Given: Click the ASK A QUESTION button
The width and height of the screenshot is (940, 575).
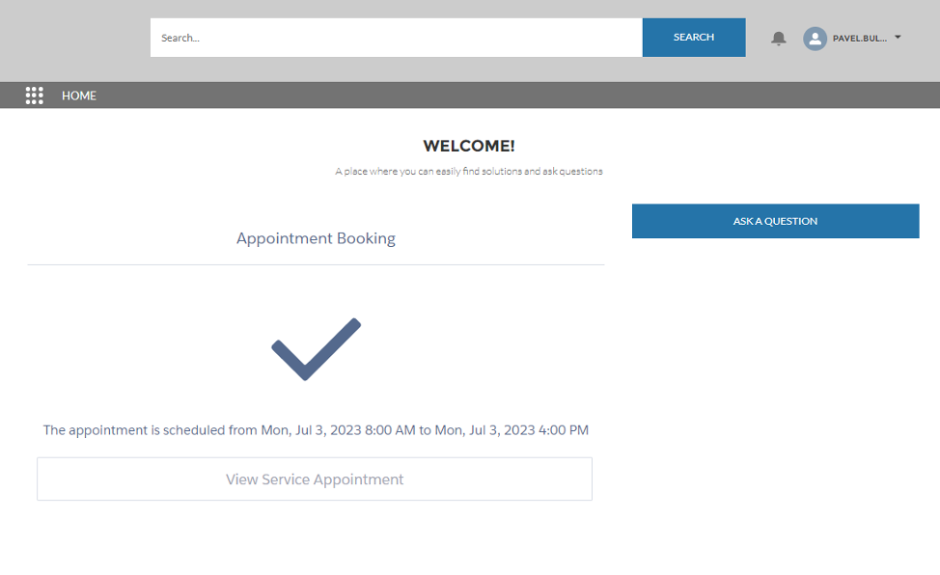Looking at the screenshot, I should (775, 221).
